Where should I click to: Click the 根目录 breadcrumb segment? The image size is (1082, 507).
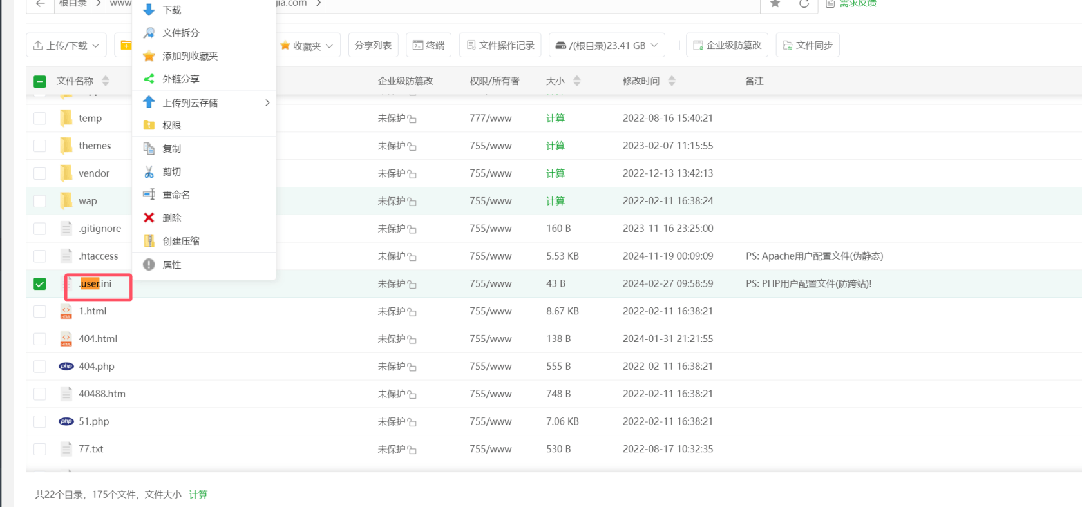[x=73, y=3]
